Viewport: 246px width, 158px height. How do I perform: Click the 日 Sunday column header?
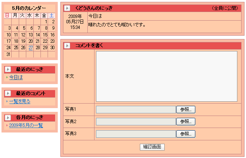(7, 15)
